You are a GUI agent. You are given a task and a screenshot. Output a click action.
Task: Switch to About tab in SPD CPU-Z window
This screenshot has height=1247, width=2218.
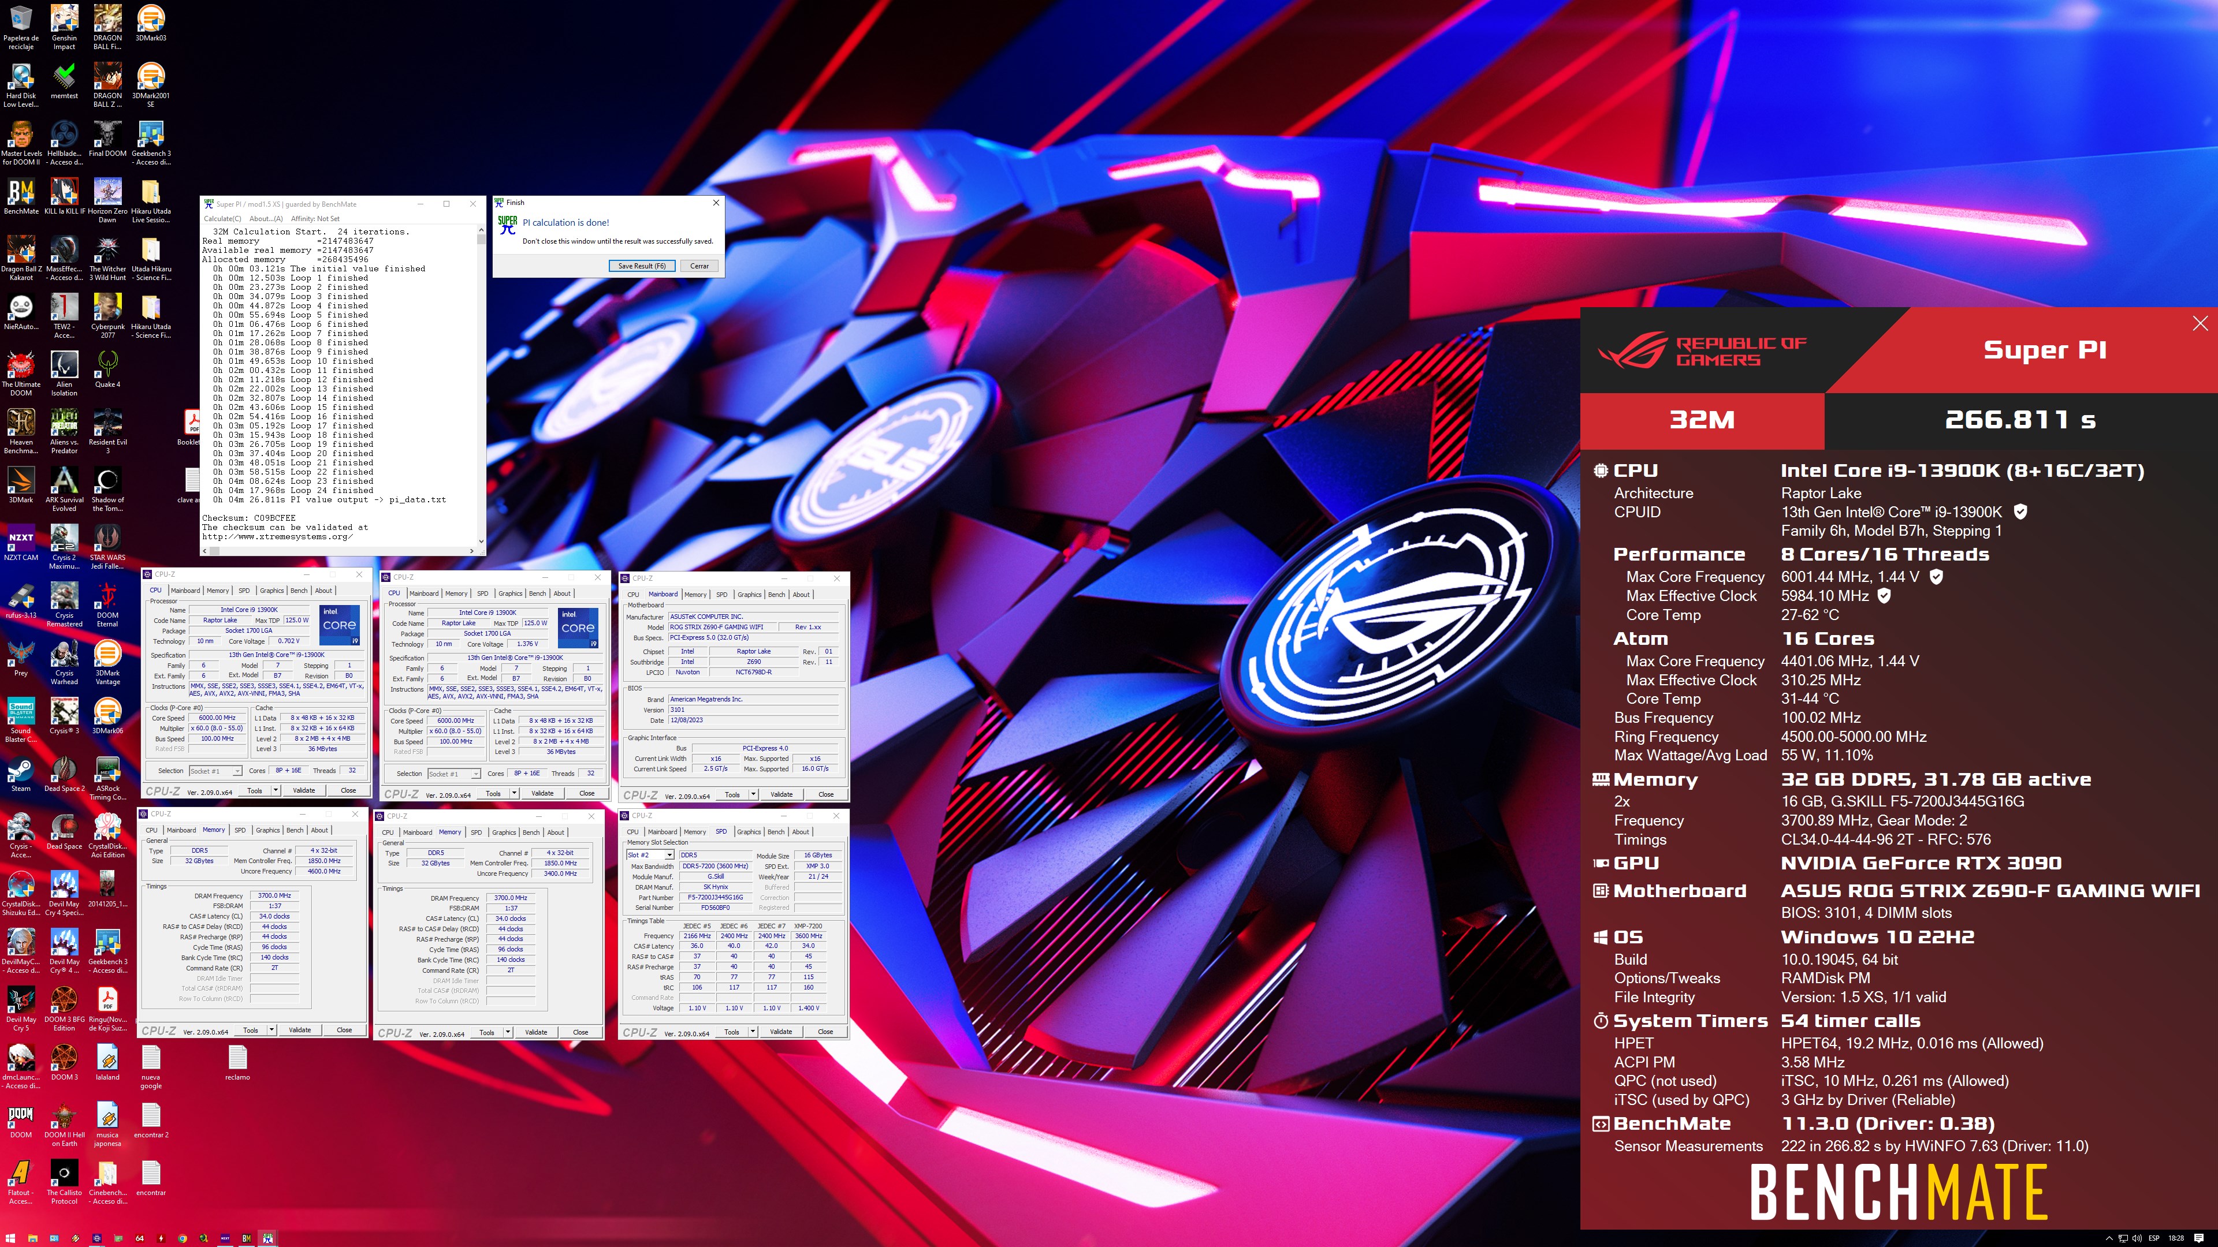click(801, 831)
